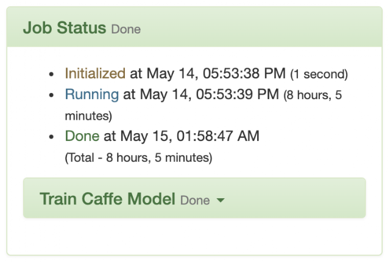
Task: Expand the Train Caffe Model caret arrow
Action: click(221, 200)
